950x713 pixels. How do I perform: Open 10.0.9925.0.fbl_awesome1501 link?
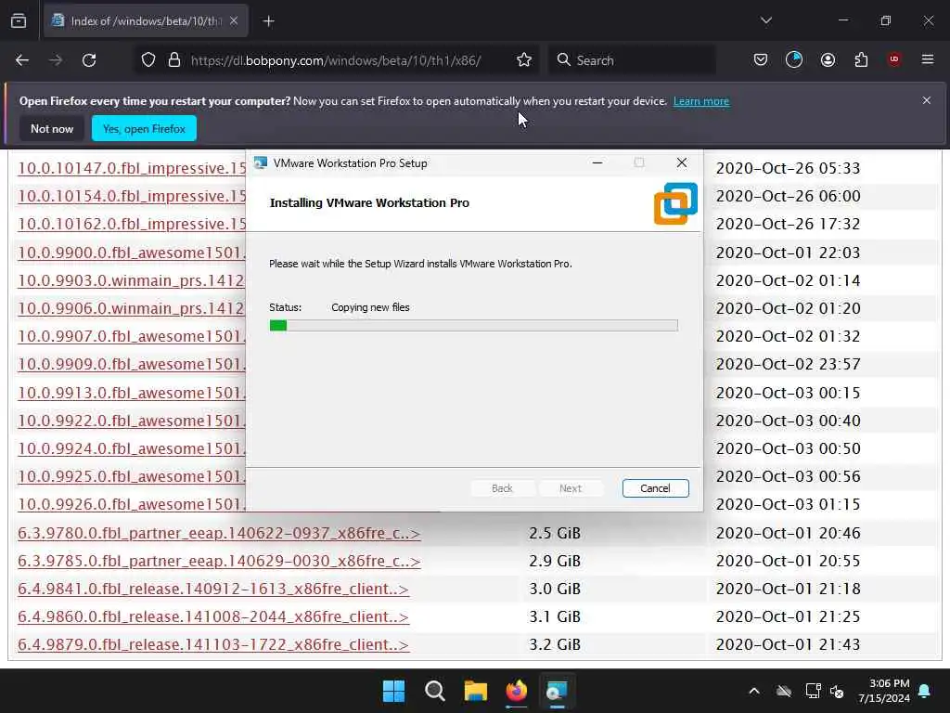click(132, 476)
